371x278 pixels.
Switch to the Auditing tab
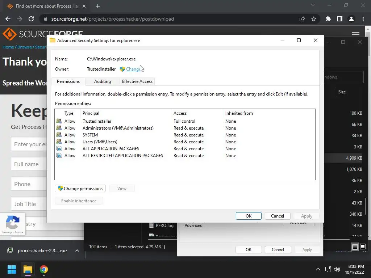coord(102,81)
